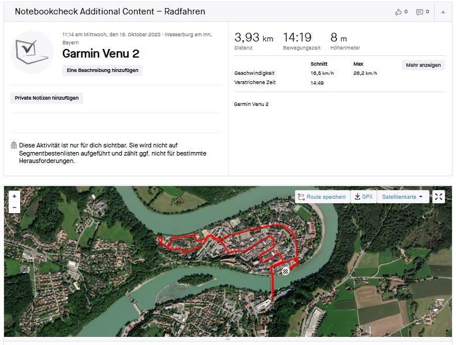This screenshot has height=345, width=456.
Task: Click the "Garmin Venu 2" device label under the stats
Action: pyautogui.click(x=251, y=104)
